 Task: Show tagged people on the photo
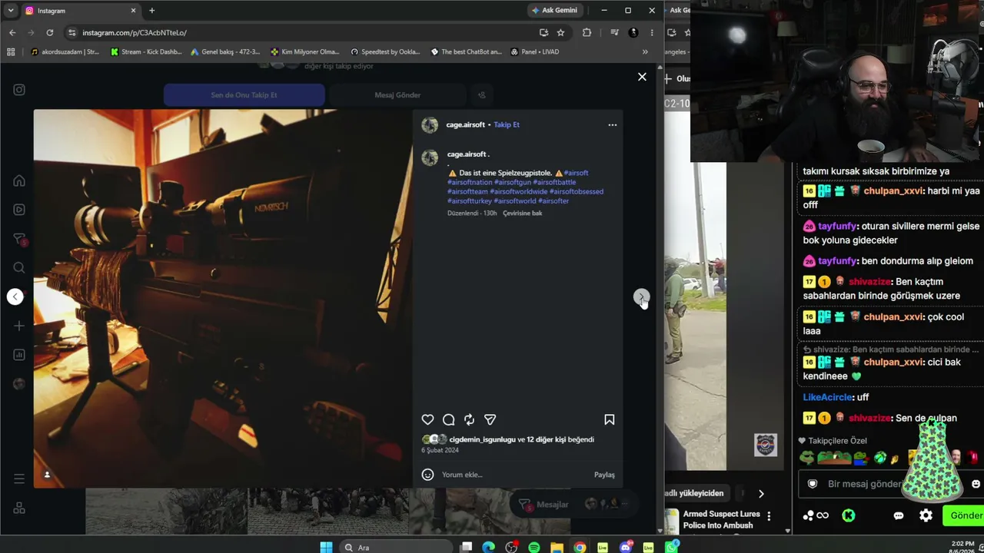click(47, 475)
